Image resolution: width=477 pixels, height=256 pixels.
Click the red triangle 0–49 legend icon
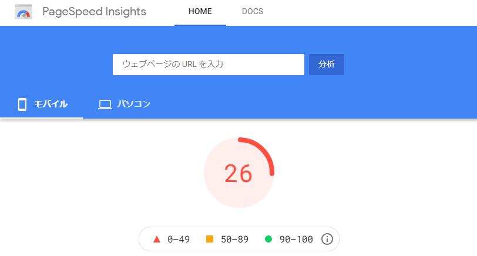[157, 240]
